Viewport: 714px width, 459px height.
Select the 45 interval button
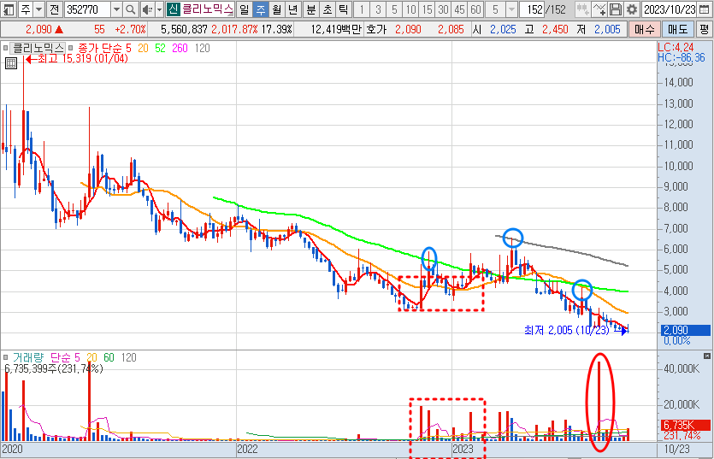click(459, 9)
